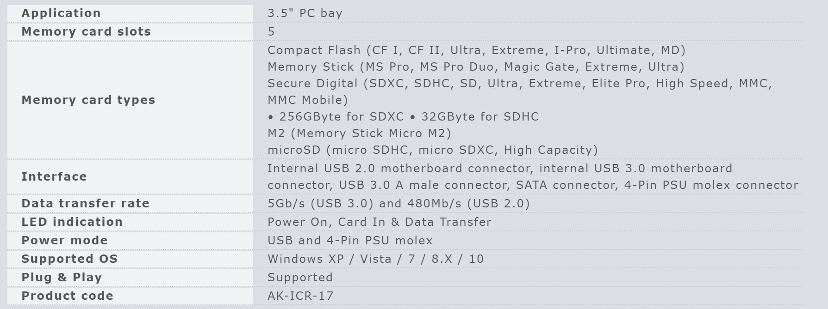This screenshot has width=828, height=309.
Task: Click the Power mode label
Action: (65, 241)
